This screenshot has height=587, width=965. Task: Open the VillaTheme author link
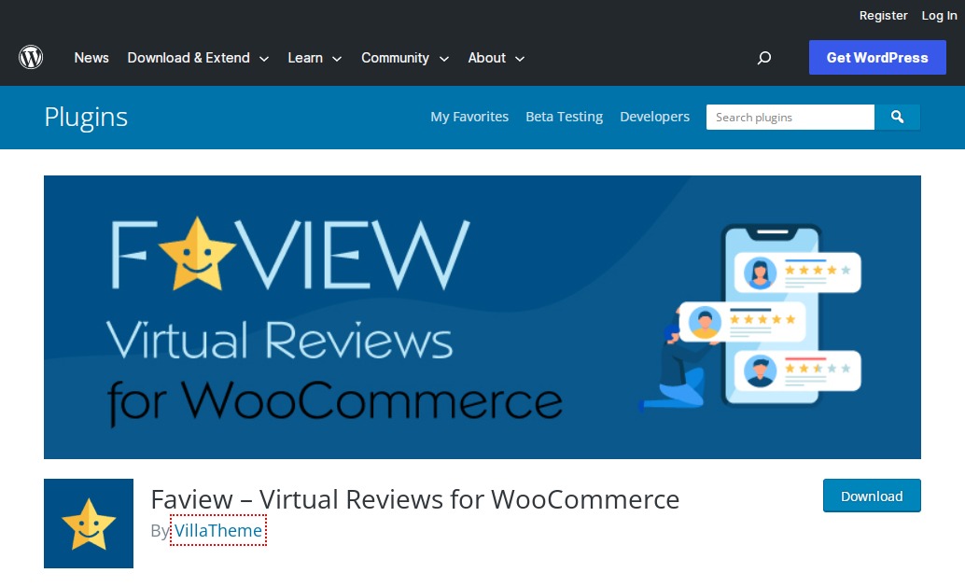[x=218, y=530]
